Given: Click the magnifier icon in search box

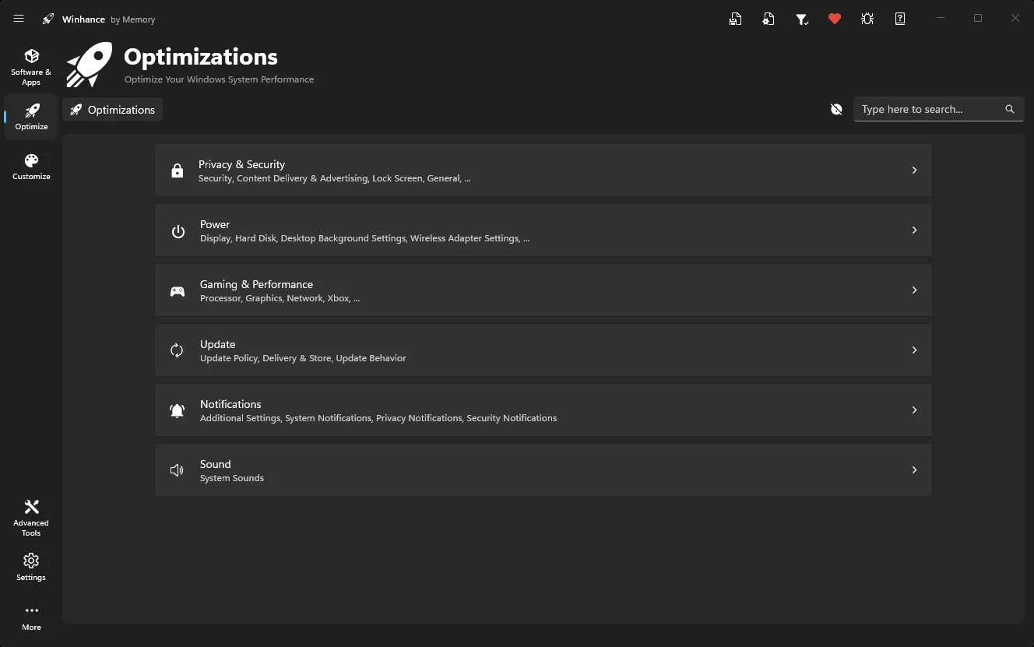Looking at the screenshot, I should coord(1010,109).
